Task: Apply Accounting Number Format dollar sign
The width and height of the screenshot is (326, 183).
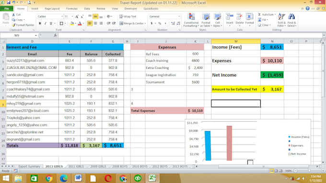Action: (151, 23)
